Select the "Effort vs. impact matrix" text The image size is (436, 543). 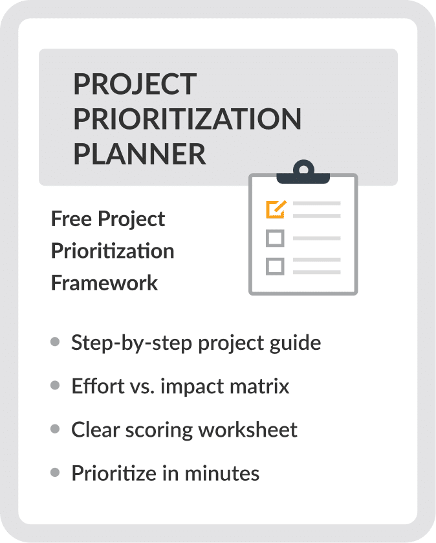[x=180, y=386]
